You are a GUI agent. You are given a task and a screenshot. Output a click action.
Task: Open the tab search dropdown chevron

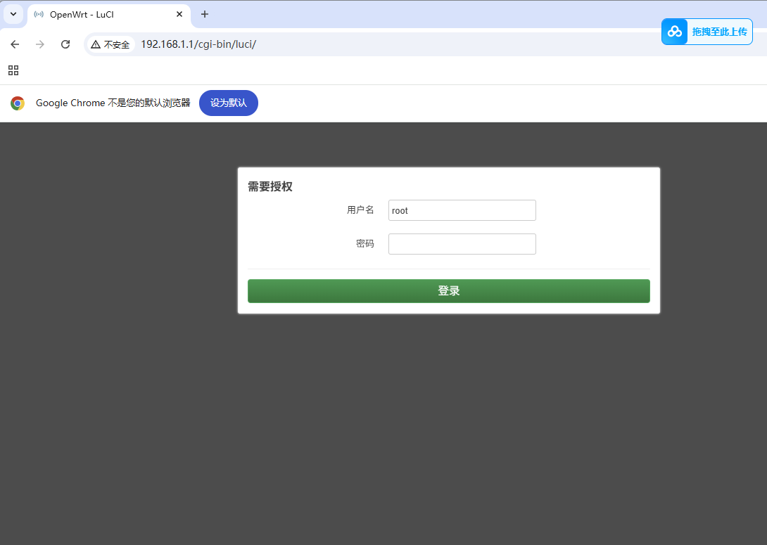tap(13, 14)
